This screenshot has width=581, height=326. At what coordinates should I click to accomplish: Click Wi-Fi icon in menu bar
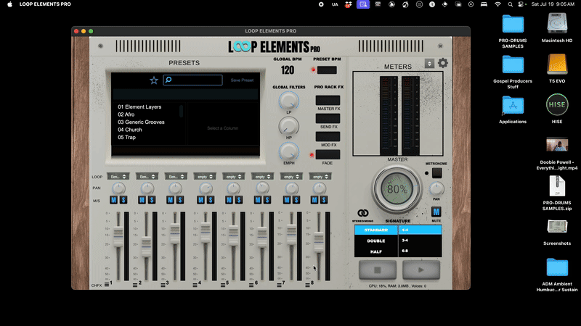point(497,4)
